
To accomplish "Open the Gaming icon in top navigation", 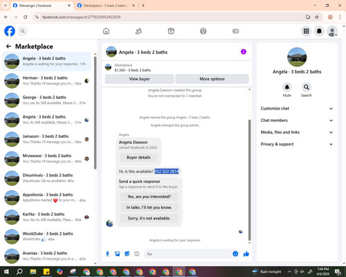I will pos(235,31).
